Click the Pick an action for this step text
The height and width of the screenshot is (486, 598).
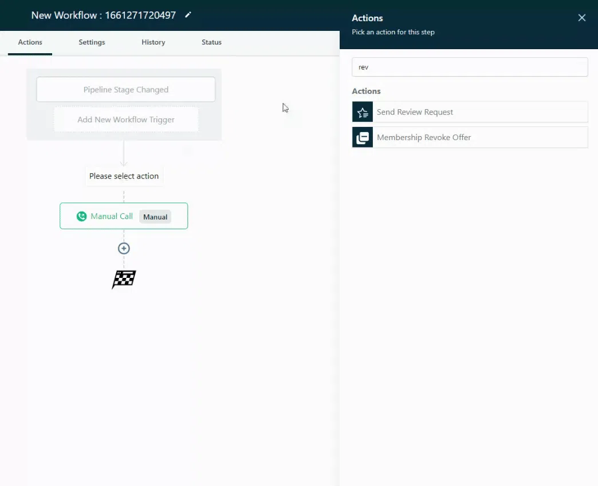coord(393,32)
